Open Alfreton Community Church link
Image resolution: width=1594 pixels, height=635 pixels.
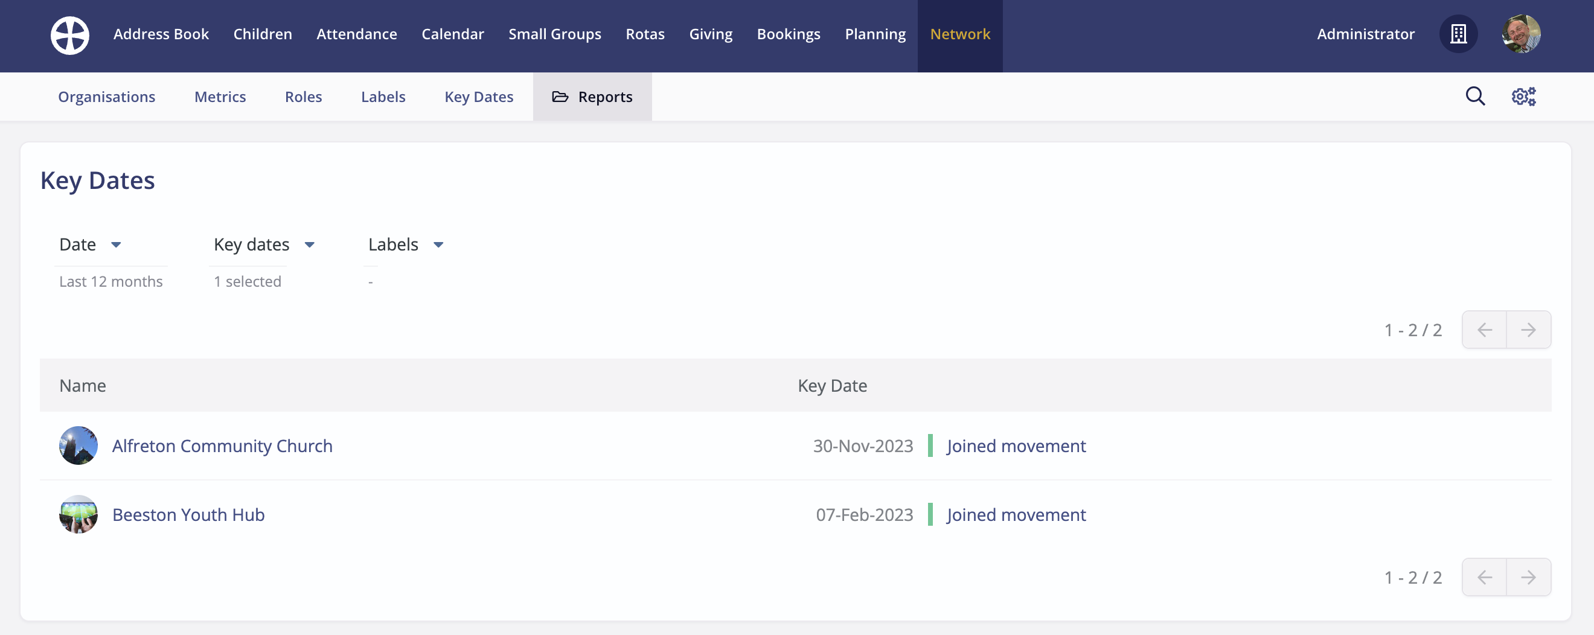[222, 445]
